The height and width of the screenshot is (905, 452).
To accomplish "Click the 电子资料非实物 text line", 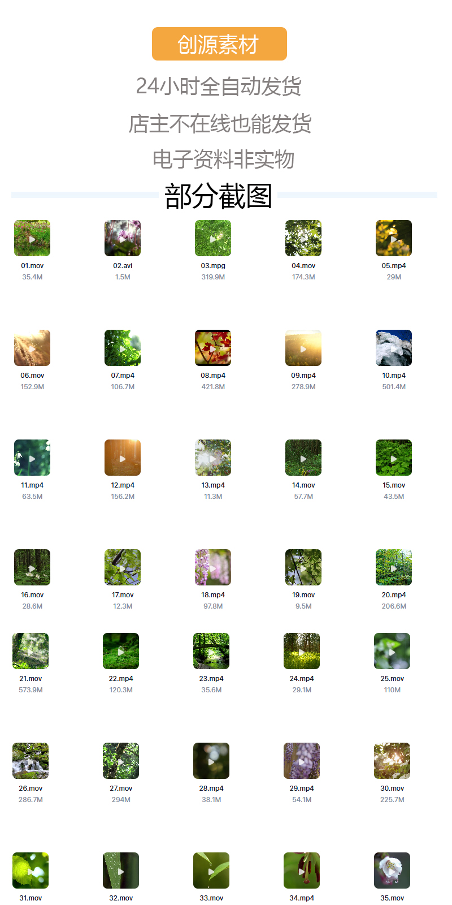I will coord(223,159).
